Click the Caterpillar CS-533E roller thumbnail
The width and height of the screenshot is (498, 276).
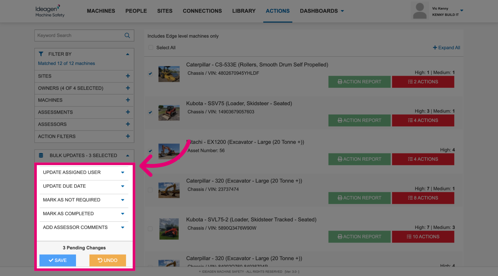(169, 74)
